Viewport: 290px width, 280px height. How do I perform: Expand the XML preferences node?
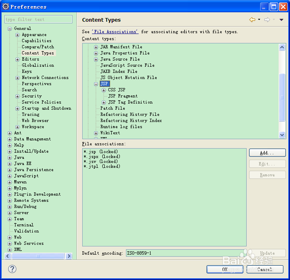pos(10,250)
